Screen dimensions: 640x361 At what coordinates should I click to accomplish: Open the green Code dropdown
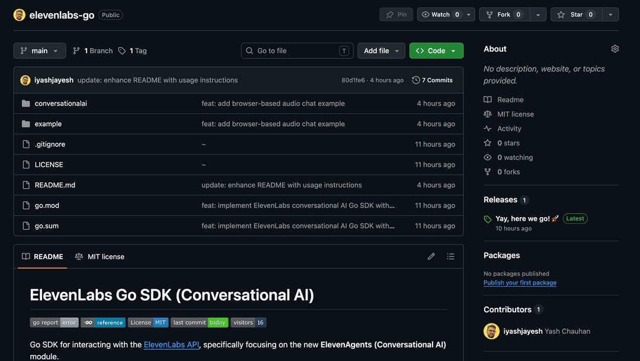(x=436, y=50)
